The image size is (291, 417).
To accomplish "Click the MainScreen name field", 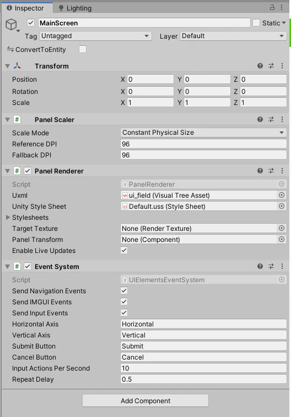I will 144,23.
